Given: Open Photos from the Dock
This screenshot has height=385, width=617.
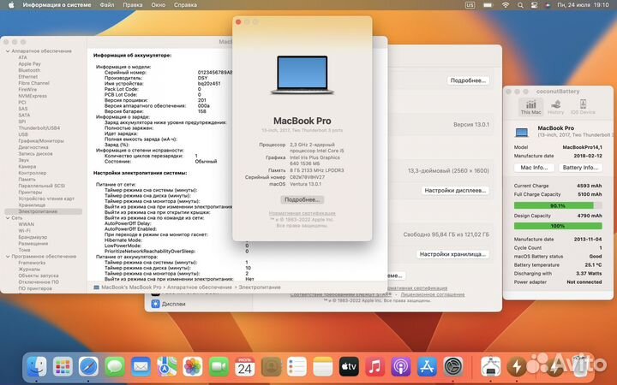Looking at the screenshot, I should pyautogui.click(x=193, y=366).
